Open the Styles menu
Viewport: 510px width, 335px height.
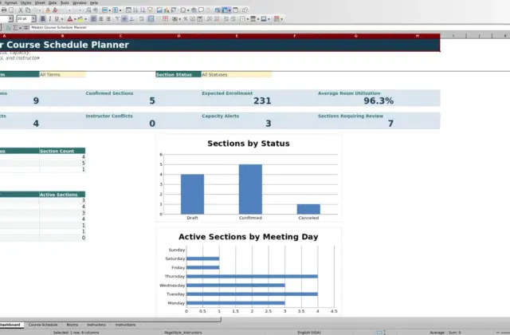(x=25, y=2)
